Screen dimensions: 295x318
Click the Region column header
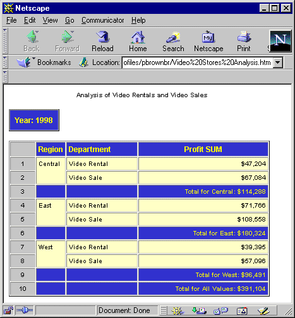tap(51, 150)
